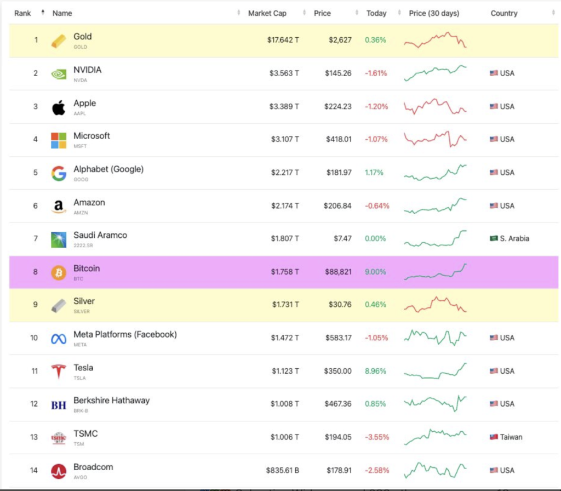Click the Saudi Aramco name
The height and width of the screenshot is (491, 561).
(100, 235)
